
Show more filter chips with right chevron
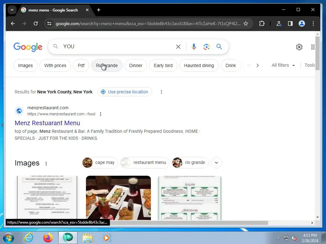click(258, 65)
